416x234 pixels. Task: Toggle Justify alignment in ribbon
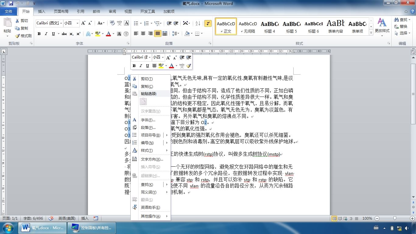[157, 34]
